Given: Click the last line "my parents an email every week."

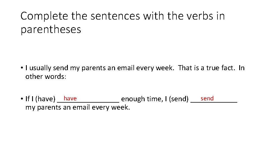Looking at the screenshot, I should pos(78,107).
